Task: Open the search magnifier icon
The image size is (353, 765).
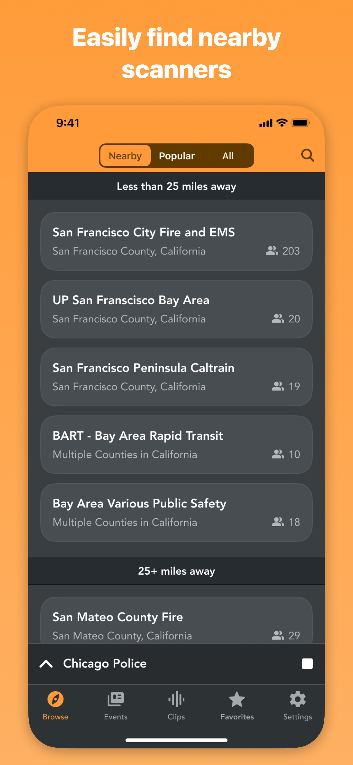Action: (307, 155)
